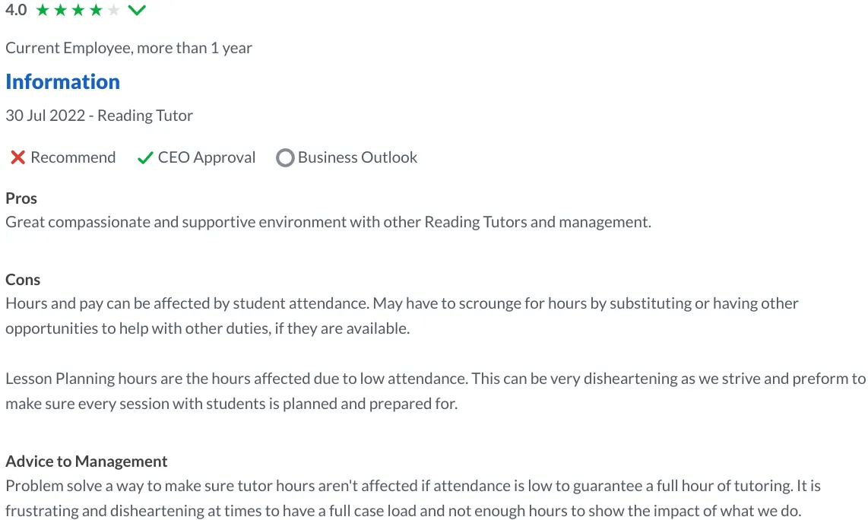This screenshot has width=868, height=520.
Task: Toggle the Recommend status indicator
Action: [18, 157]
